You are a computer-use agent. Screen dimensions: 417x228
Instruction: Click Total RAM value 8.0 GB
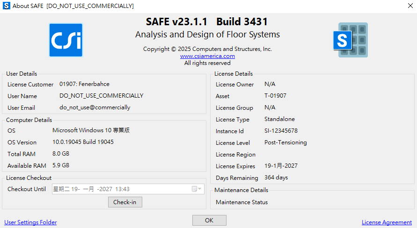(x=61, y=153)
